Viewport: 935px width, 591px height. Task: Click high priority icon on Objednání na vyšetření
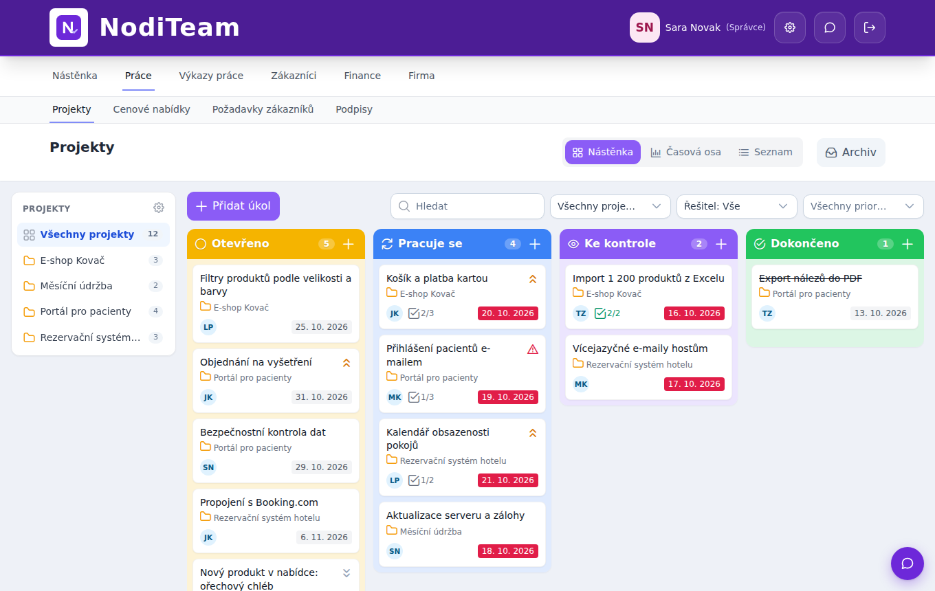pos(346,363)
